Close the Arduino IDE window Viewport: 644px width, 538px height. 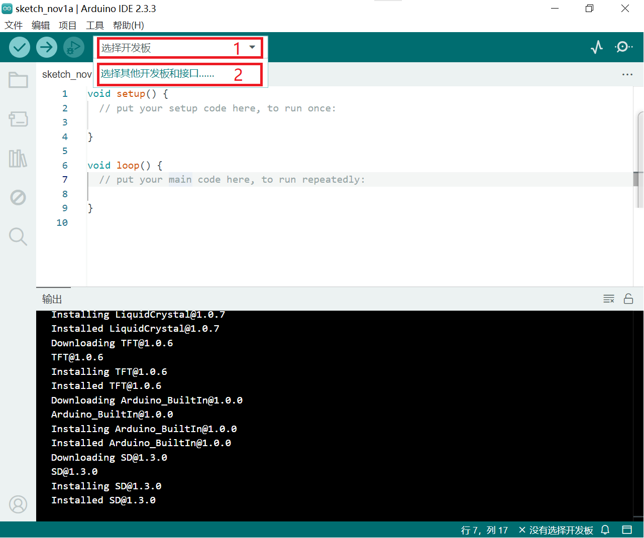click(625, 9)
